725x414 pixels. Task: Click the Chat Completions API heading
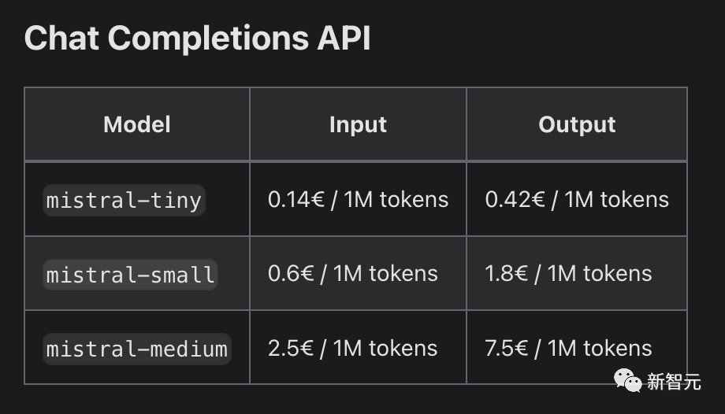click(x=198, y=39)
